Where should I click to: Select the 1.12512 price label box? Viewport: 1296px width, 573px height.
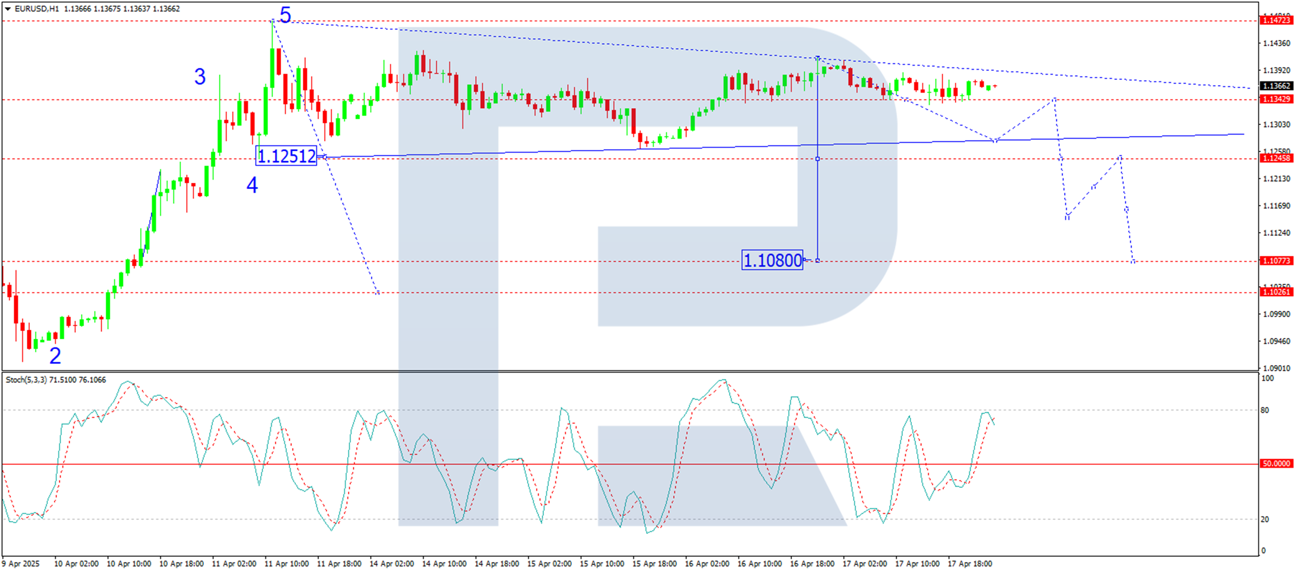click(286, 156)
